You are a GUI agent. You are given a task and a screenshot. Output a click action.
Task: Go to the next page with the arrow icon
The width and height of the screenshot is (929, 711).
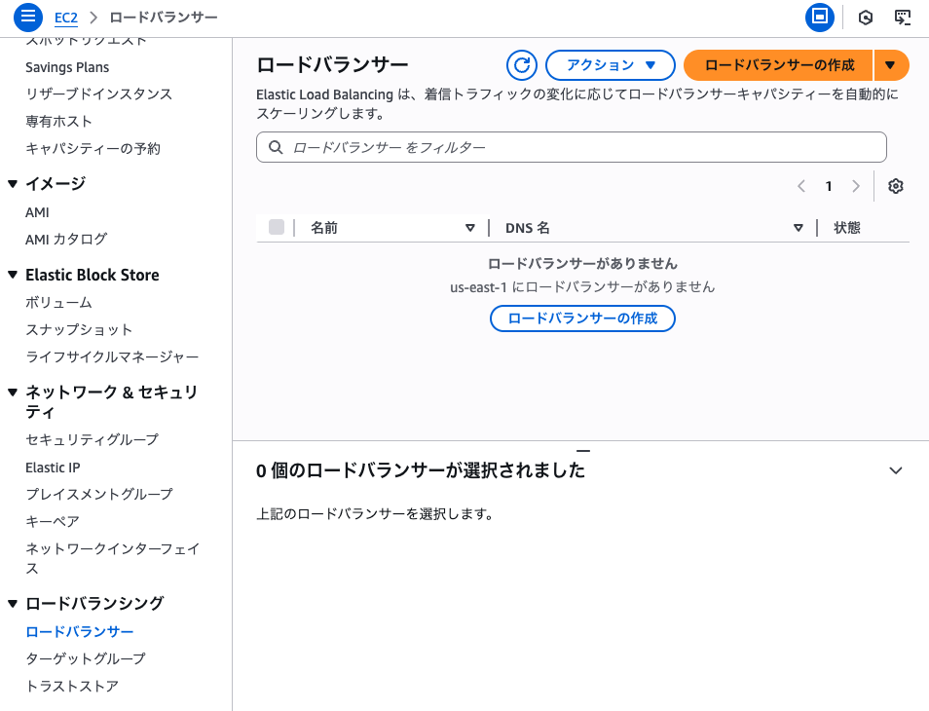point(854,186)
